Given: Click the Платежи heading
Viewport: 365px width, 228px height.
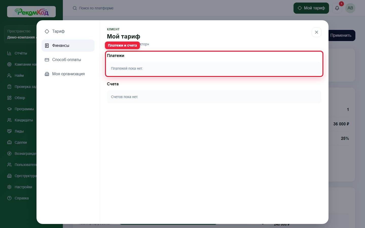Looking at the screenshot, I should 116,56.
